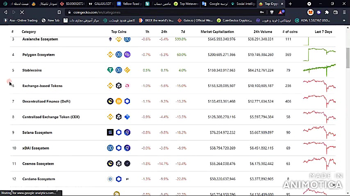Open Stablecoins 7-day sparkline chart
This screenshot has height=196, width=350.
click(319, 70)
